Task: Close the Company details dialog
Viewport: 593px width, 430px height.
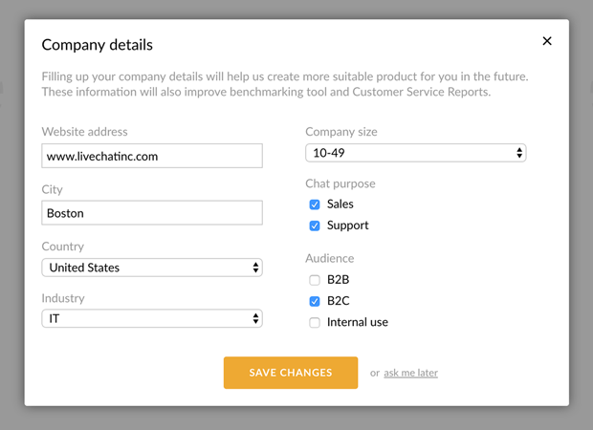Action: tap(547, 41)
